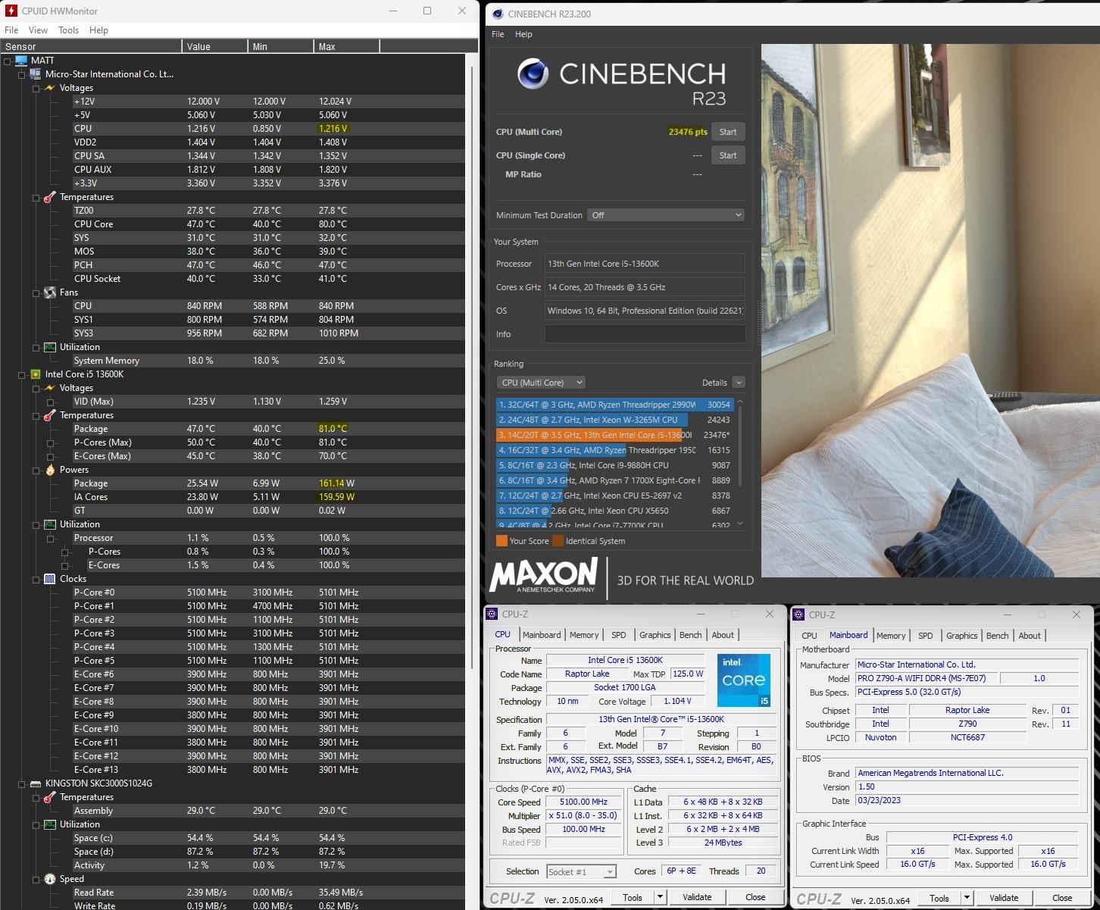Image resolution: width=1100 pixels, height=910 pixels.
Task: Click the Speed gauge icon under Kingston
Action: [50, 879]
